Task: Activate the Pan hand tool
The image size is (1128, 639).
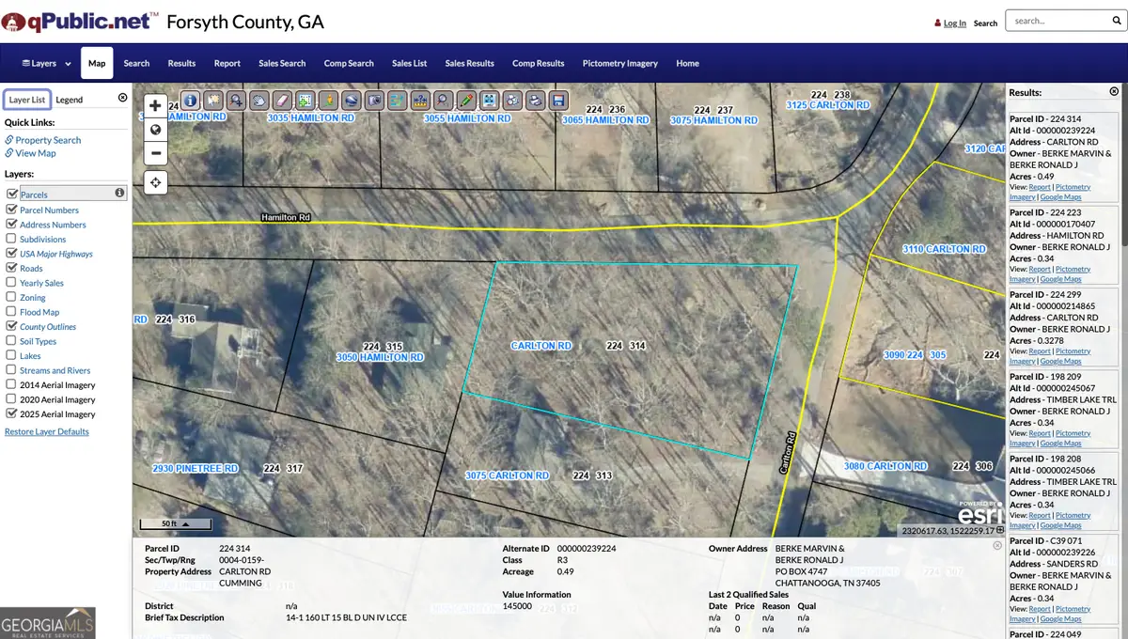Action: [x=258, y=101]
